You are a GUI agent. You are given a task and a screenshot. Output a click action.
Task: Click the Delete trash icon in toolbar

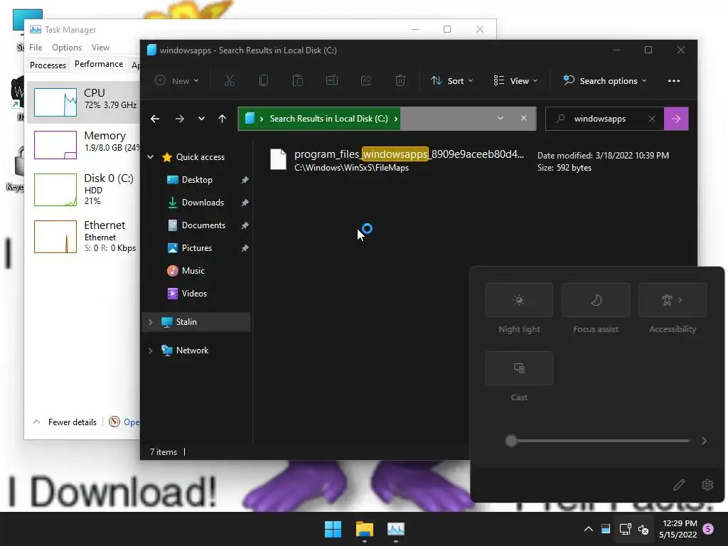(400, 81)
